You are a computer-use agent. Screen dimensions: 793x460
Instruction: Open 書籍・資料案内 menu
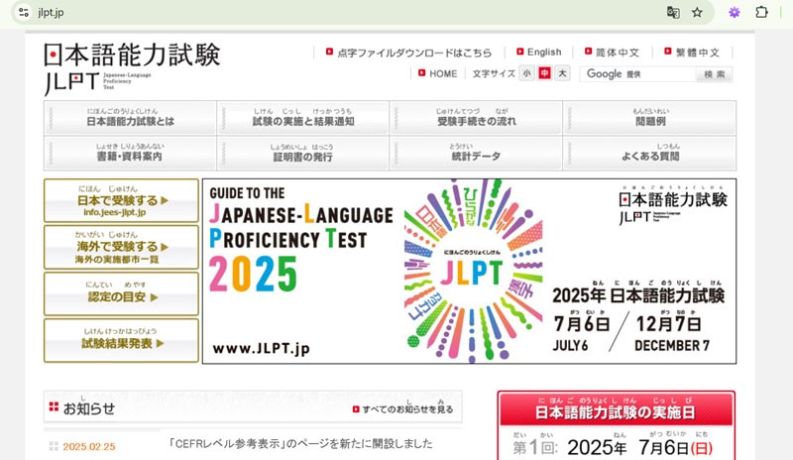pyautogui.click(x=131, y=153)
